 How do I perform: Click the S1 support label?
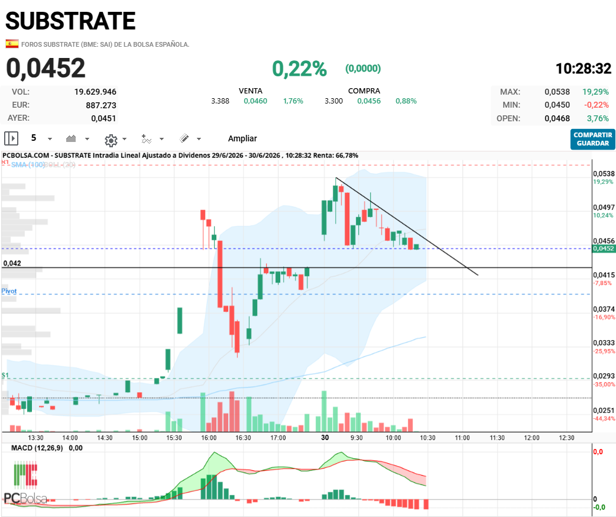point(5,375)
